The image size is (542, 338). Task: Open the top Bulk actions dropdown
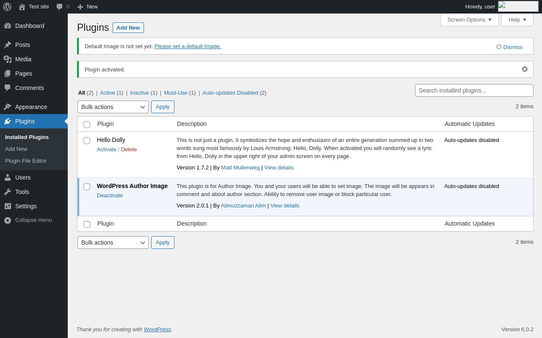click(113, 107)
